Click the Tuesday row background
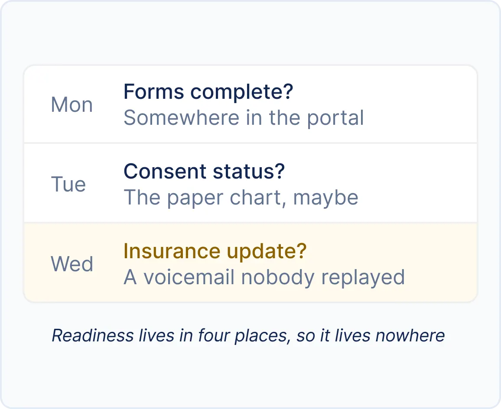Screen dimensions: 501x409 (250, 183)
